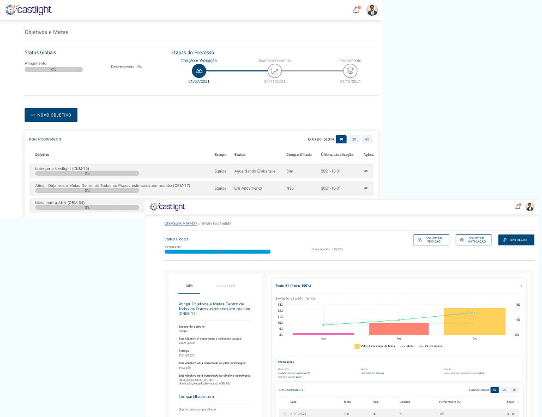Delete the 31/10/2021 measurement row

tap(513, 414)
